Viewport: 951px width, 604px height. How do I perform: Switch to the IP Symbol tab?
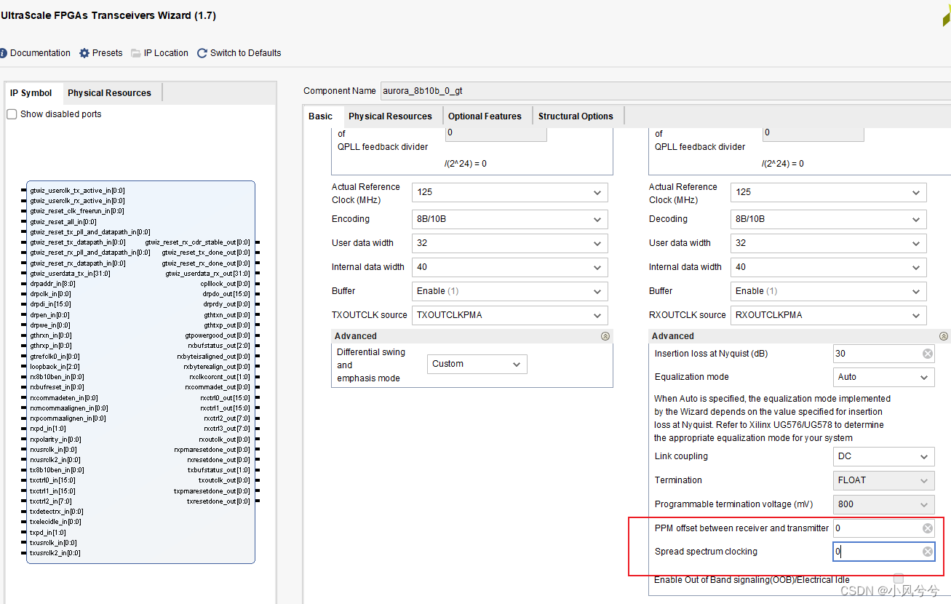click(x=31, y=93)
